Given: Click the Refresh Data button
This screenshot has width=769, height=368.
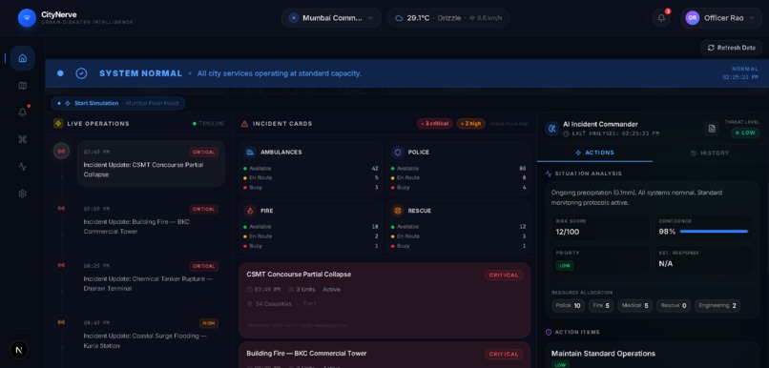Looking at the screenshot, I should click(x=731, y=48).
